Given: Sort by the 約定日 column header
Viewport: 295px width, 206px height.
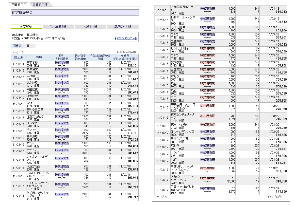Looking at the screenshot, I should pyautogui.click(x=19, y=57).
